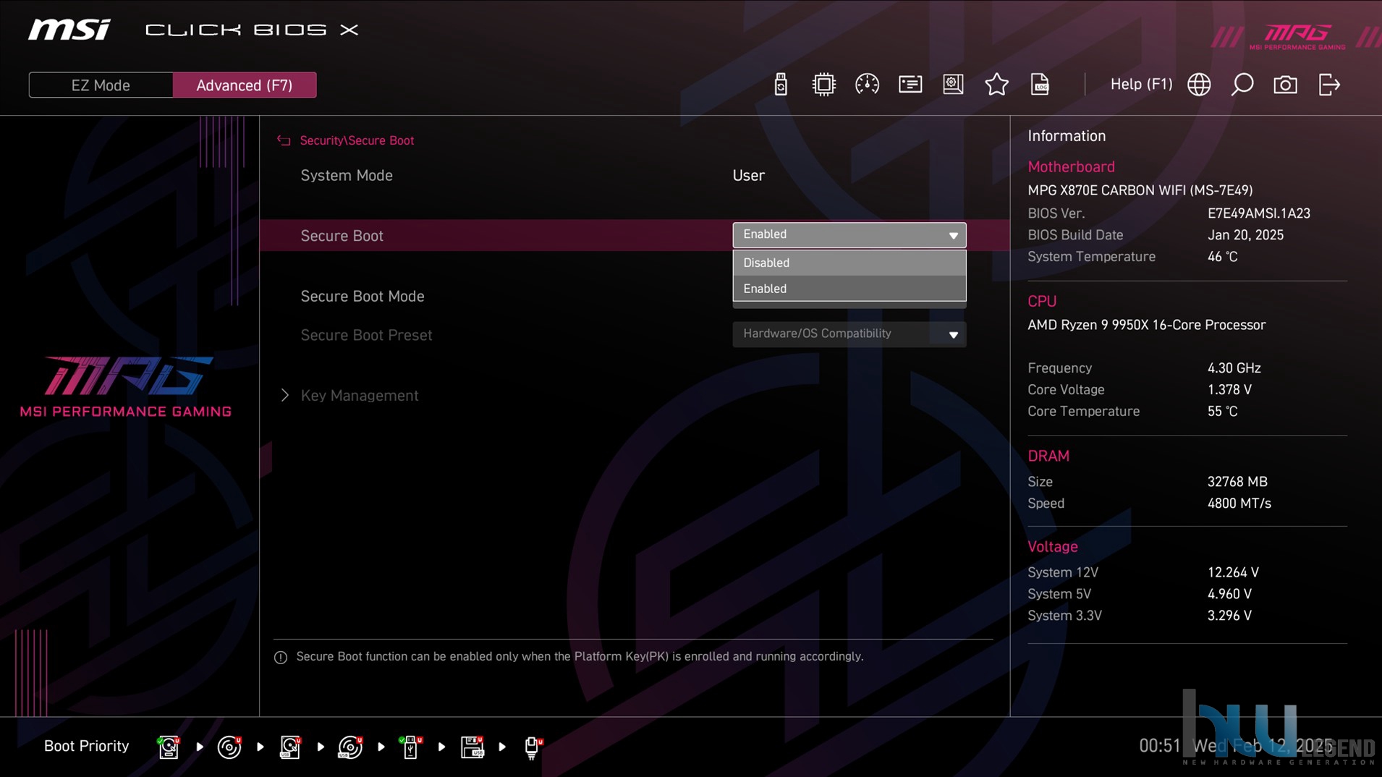Select the USB hard drive boot icon
This screenshot has width=1382, height=777.
[290, 747]
